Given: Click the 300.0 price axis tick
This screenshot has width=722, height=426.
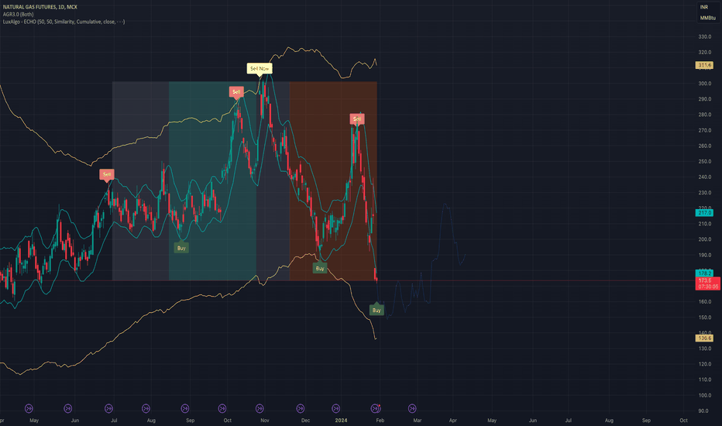Looking at the screenshot, I should pos(705,84).
